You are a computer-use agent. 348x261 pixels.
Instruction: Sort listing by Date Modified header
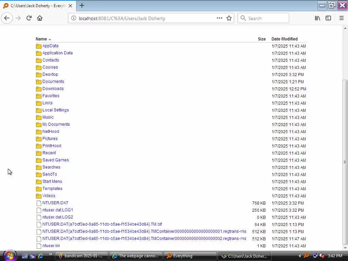pyautogui.click(x=284, y=39)
